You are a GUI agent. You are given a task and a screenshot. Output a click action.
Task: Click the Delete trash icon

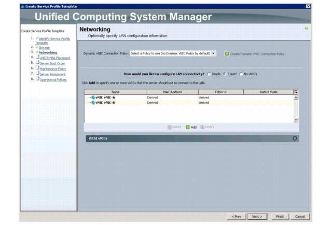(x=169, y=127)
